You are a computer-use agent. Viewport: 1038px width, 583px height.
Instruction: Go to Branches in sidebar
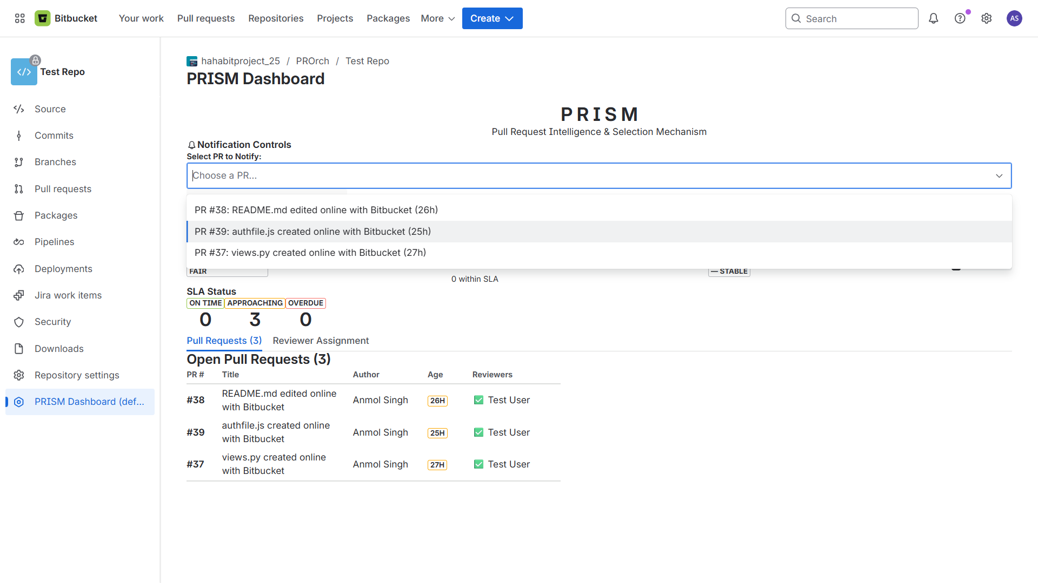[x=55, y=162]
